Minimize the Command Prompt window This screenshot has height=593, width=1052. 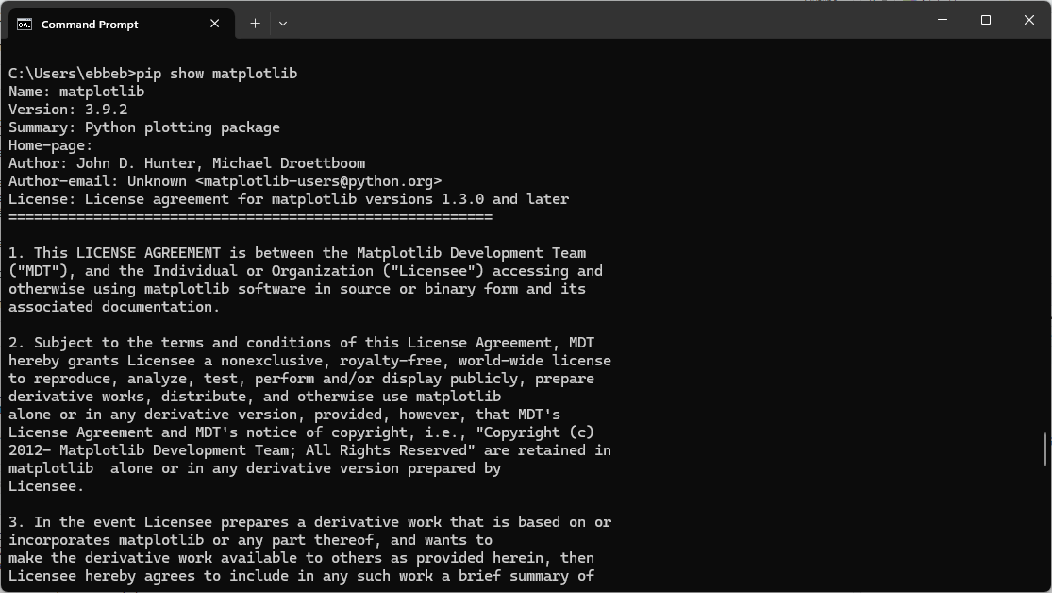pyautogui.click(x=943, y=20)
